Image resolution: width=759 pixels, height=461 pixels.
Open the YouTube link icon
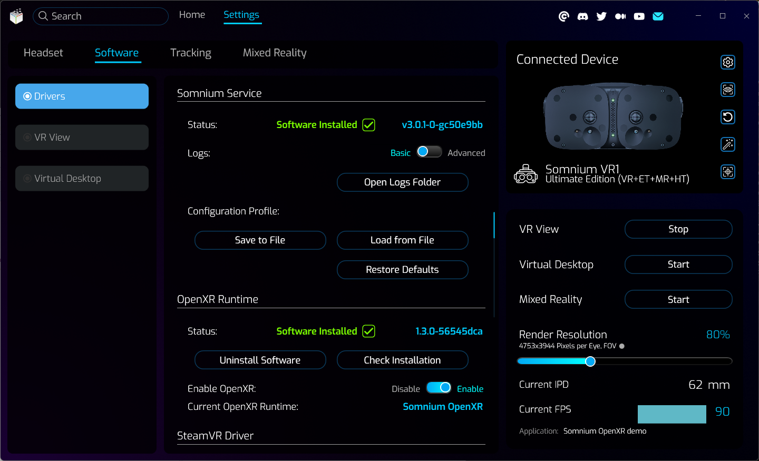point(639,16)
